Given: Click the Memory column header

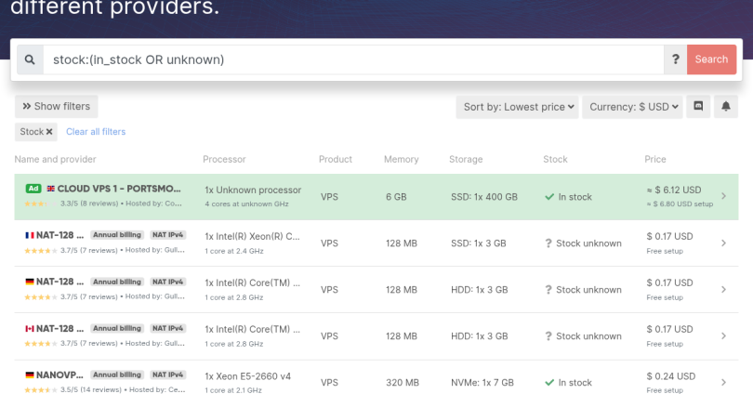Looking at the screenshot, I should click(401, 160).
